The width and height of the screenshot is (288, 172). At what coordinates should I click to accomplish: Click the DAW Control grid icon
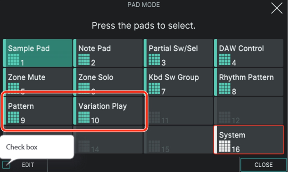pyautogui.click(x=225, y=60)
